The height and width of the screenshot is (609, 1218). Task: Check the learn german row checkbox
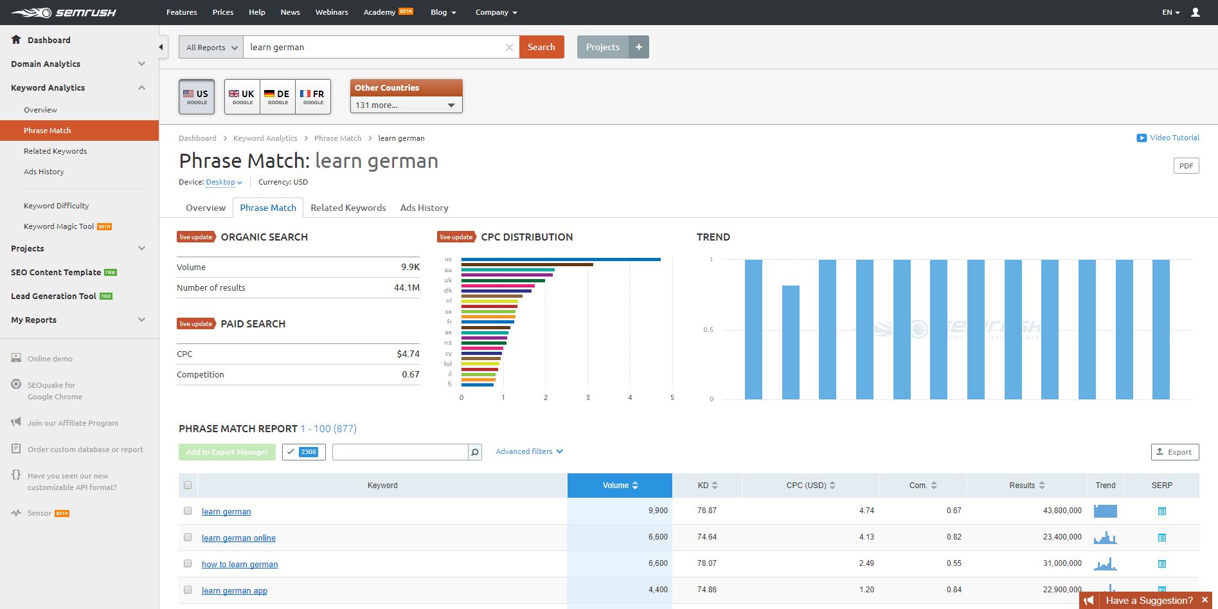pos(188,511)
